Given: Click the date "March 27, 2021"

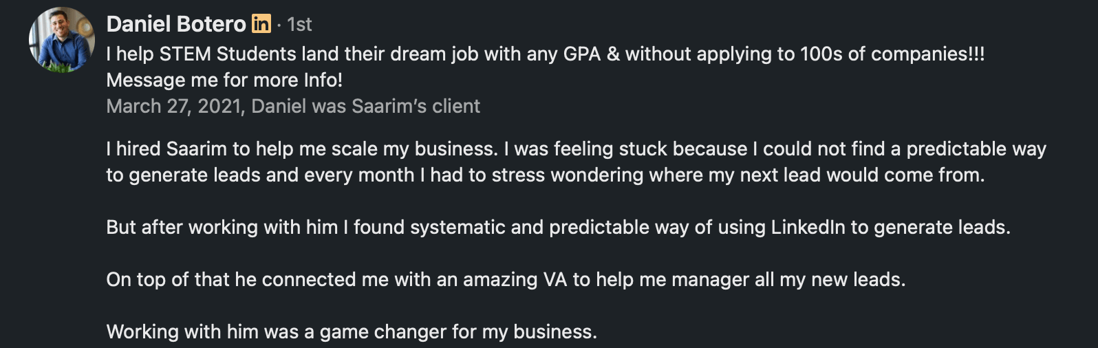Looking at the screenshot, I should click(x=175, y=106).
